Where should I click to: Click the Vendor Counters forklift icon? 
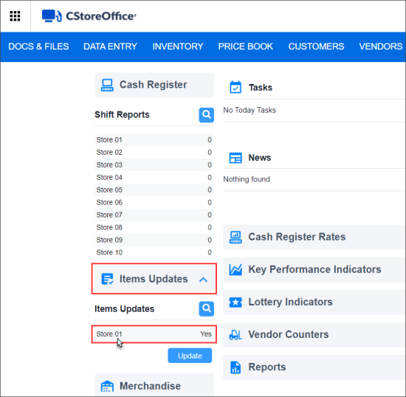235,334
